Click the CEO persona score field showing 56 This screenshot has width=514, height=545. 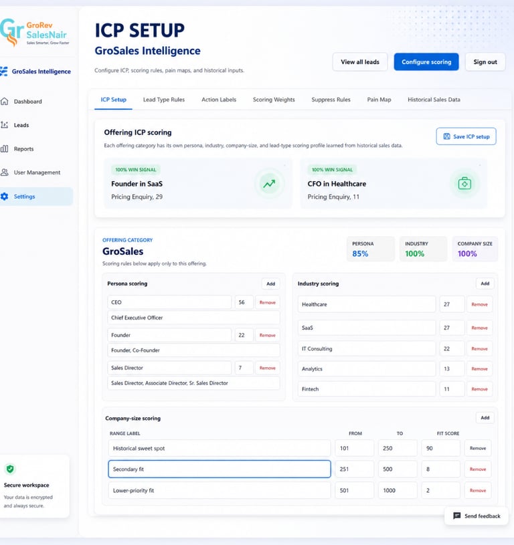click(x=244, y=302)
